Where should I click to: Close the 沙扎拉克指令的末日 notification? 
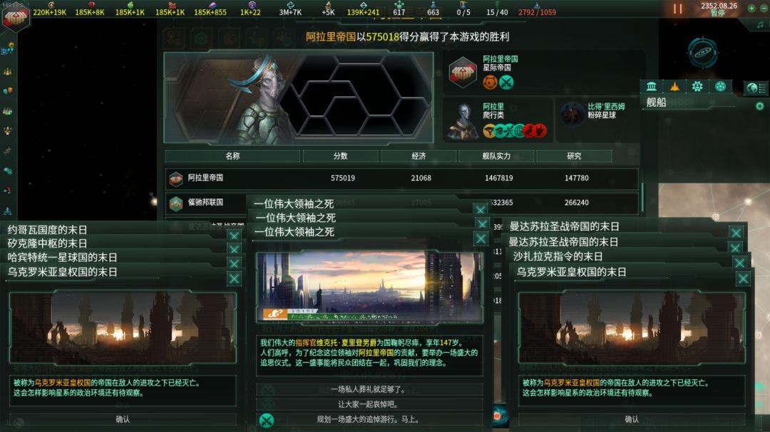(739, 263)
